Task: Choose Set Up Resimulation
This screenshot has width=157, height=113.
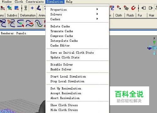Action: pos(78,89)
